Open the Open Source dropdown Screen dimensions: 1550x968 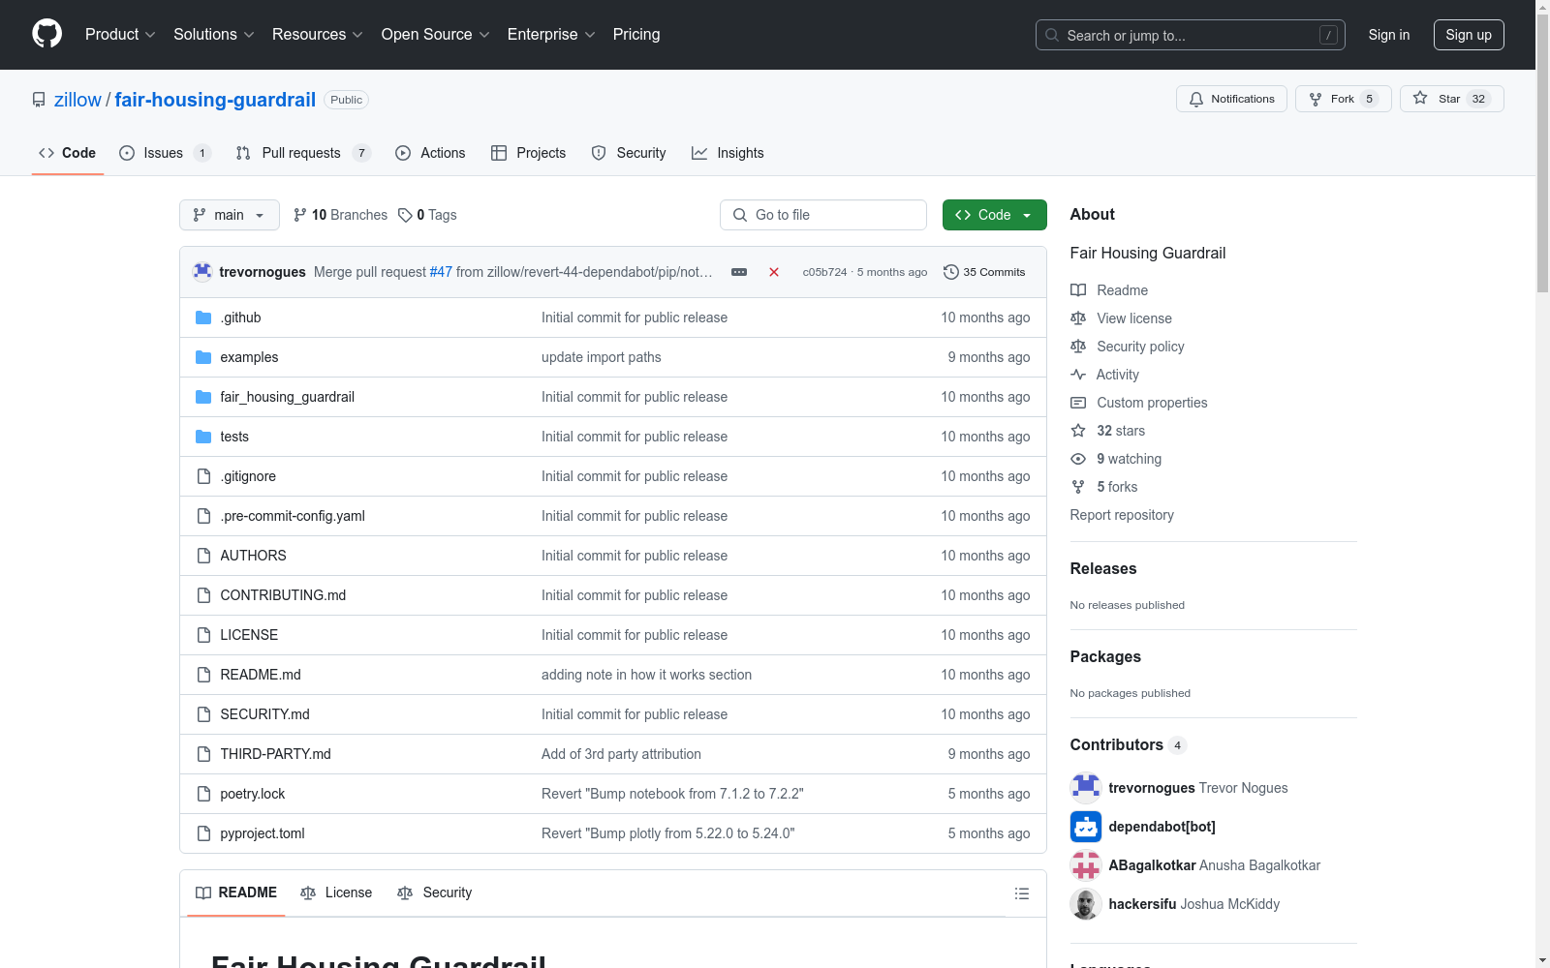pos(436,35)
